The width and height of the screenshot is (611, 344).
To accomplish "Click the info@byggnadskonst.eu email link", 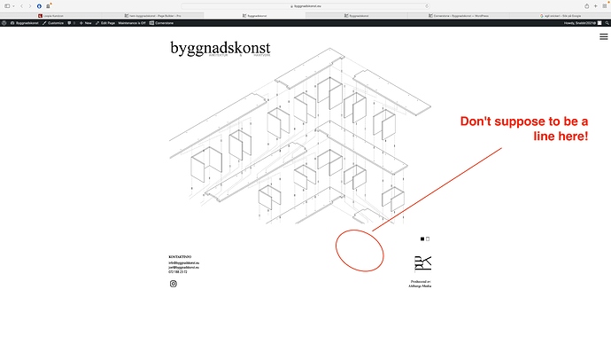I will pos(183,262).
